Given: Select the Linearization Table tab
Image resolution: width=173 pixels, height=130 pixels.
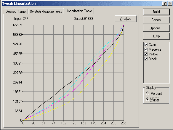Looking at the screenshot, I should pyautogui.click(x=79, y=11).
